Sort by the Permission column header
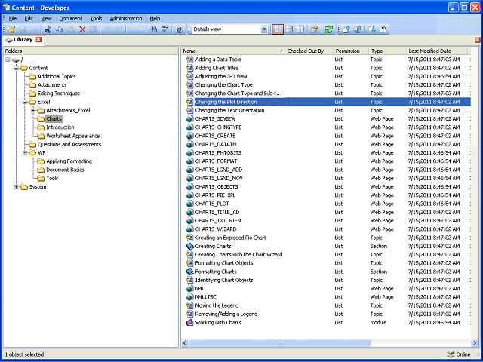Screen dimensions: 483x362 tap(351, 51)
